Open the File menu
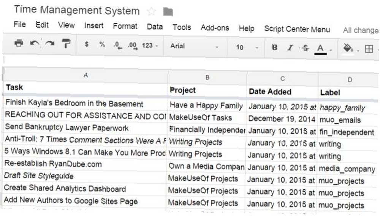This screenshot has height=216, width=380. 20,24
